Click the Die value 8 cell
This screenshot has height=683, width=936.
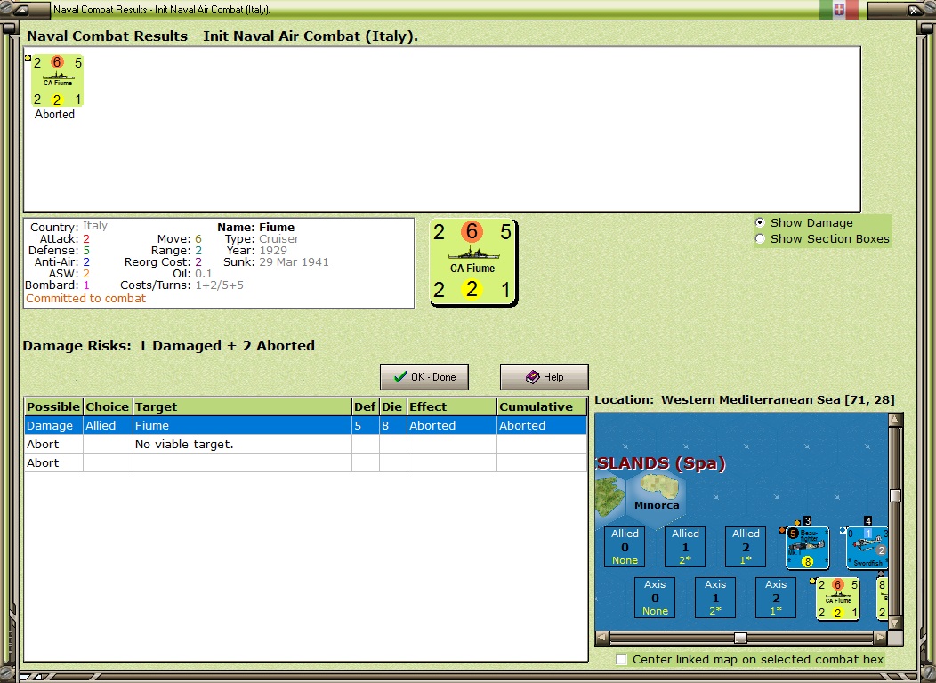[x=392, y=425]
